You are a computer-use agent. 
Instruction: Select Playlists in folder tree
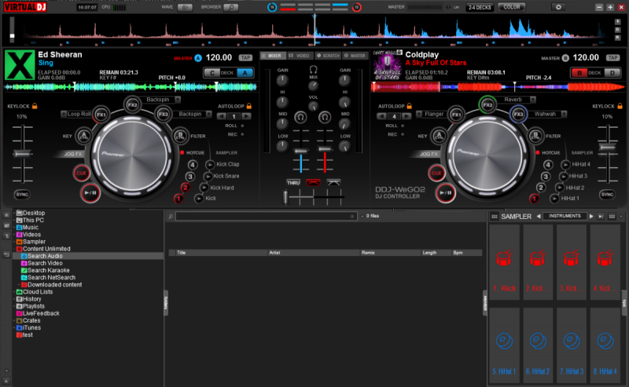coord(34,306)
